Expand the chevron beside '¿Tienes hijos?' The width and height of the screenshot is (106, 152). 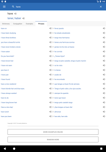pyautogui.click(x=53, y=56)
